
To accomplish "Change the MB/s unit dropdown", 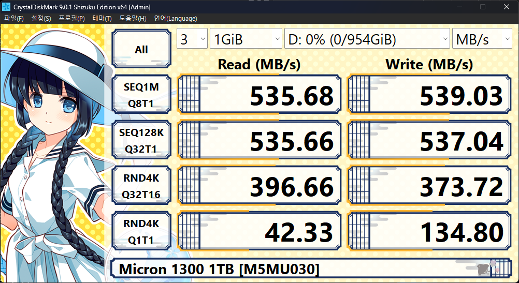I will pyautogui.click(x=482, y=39).
